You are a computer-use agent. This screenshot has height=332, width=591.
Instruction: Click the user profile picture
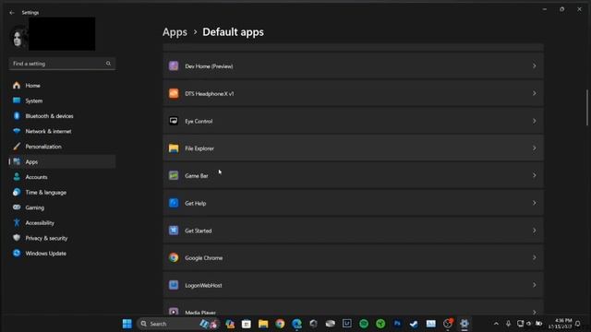point(18,38)
